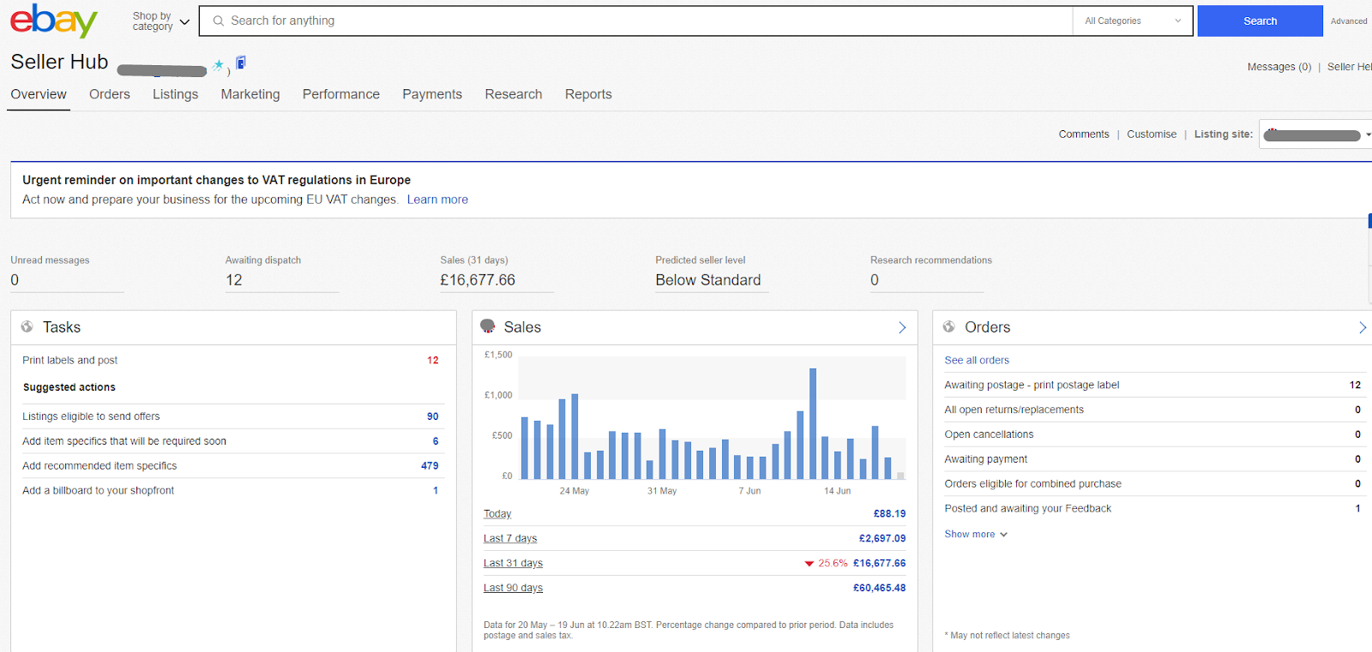Image resolution: width=1372 pixels, height=652 pixels.
Task: Click Sales (31 days) amount £16,677.66
Action: (478, 280)
